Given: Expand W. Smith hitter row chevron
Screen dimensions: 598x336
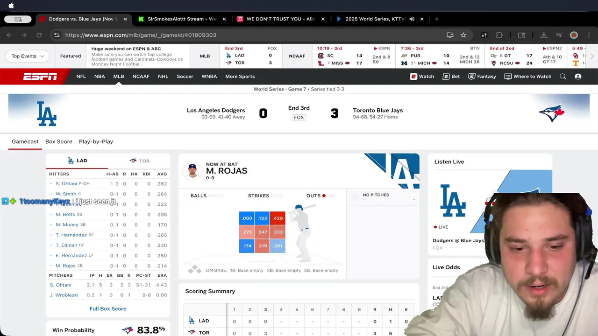Looking at the screenshot, I should click(51, 194).
